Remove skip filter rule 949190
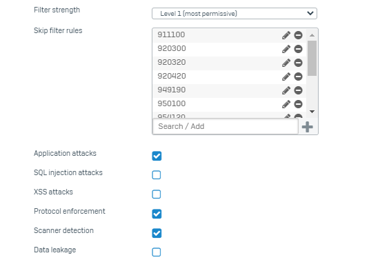Viewport: 389px width, 262px height. 298,90
